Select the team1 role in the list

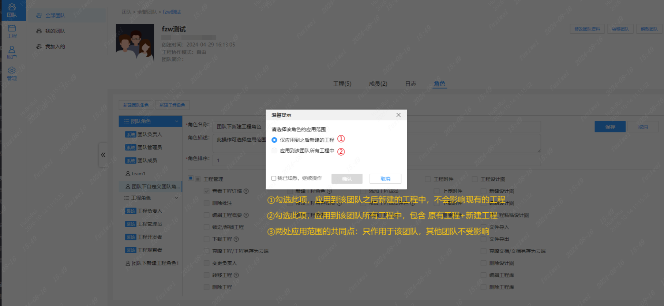point(150,173)
